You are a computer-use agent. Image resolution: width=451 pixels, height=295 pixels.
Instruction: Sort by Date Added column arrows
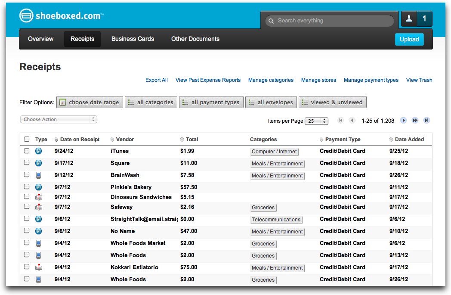(x=391, y=140)
